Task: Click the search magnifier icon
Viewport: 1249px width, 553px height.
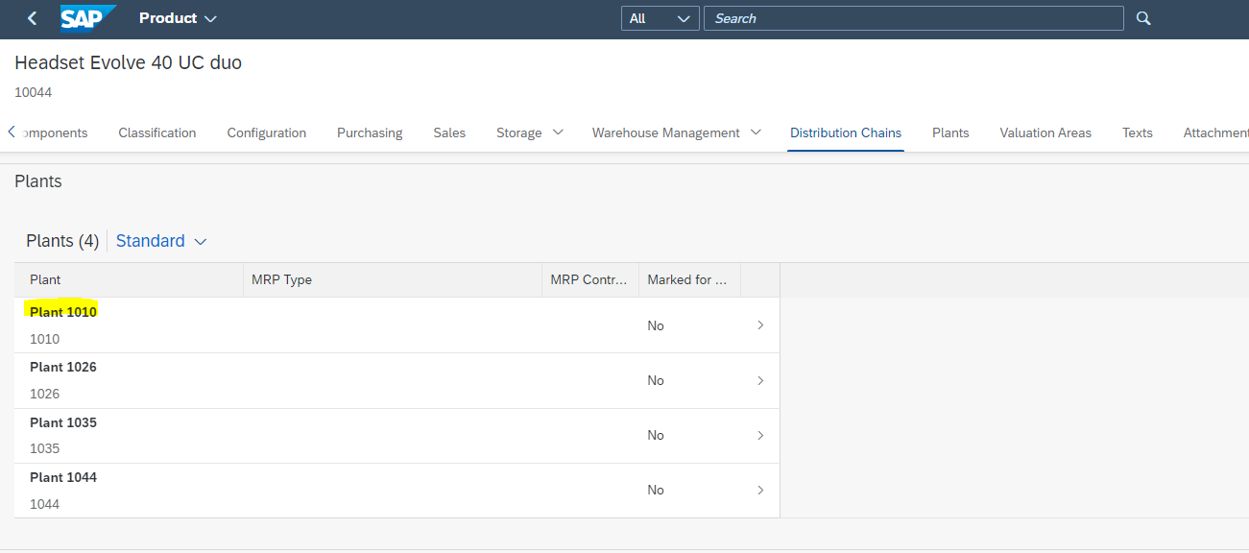Action: tap(1142, 18)
